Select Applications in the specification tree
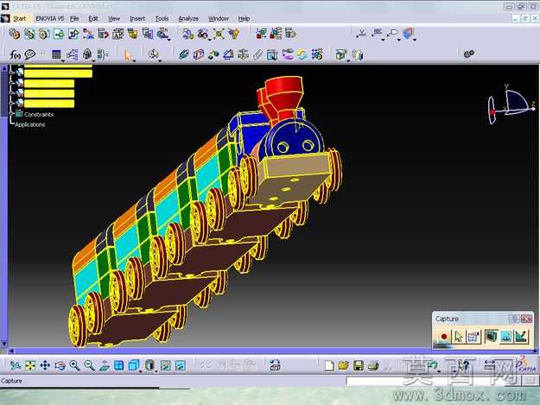This screenshot has height=405, width=540. [x=30, y=124]
